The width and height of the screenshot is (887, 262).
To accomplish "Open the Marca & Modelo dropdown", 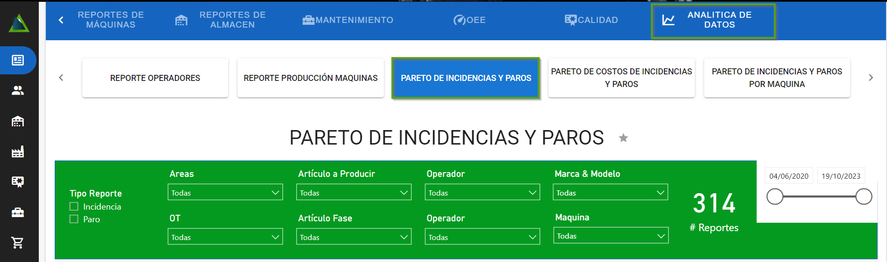I will click(x=610, y=192).
